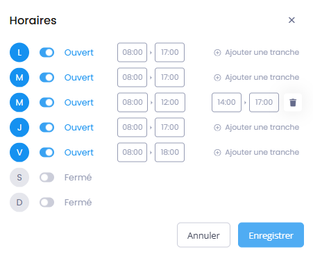Enable the Saturday Fermé toggle

click(x=46, y=178)
